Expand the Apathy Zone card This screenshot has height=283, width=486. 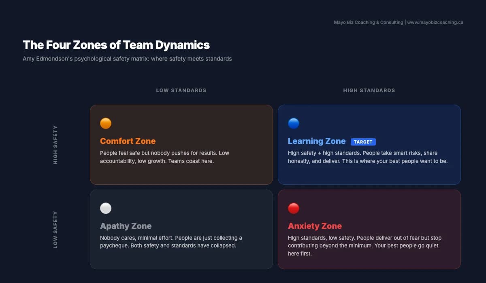click(x=181, y=259)
